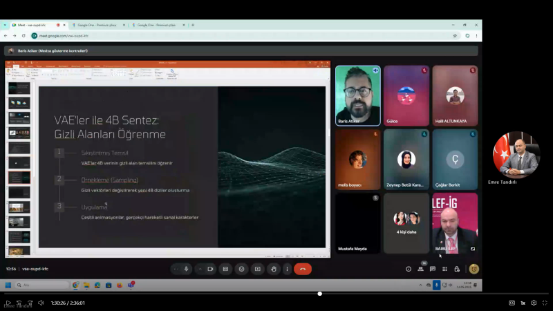Open the Meet activities grid
553x311 pixels.
[x=444, y=269]
